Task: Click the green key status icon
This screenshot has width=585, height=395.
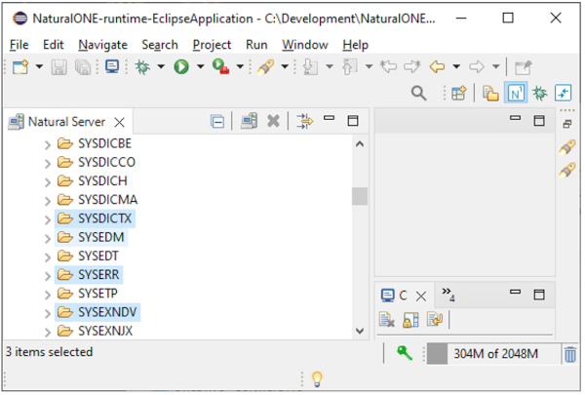Action: [405, 353]
